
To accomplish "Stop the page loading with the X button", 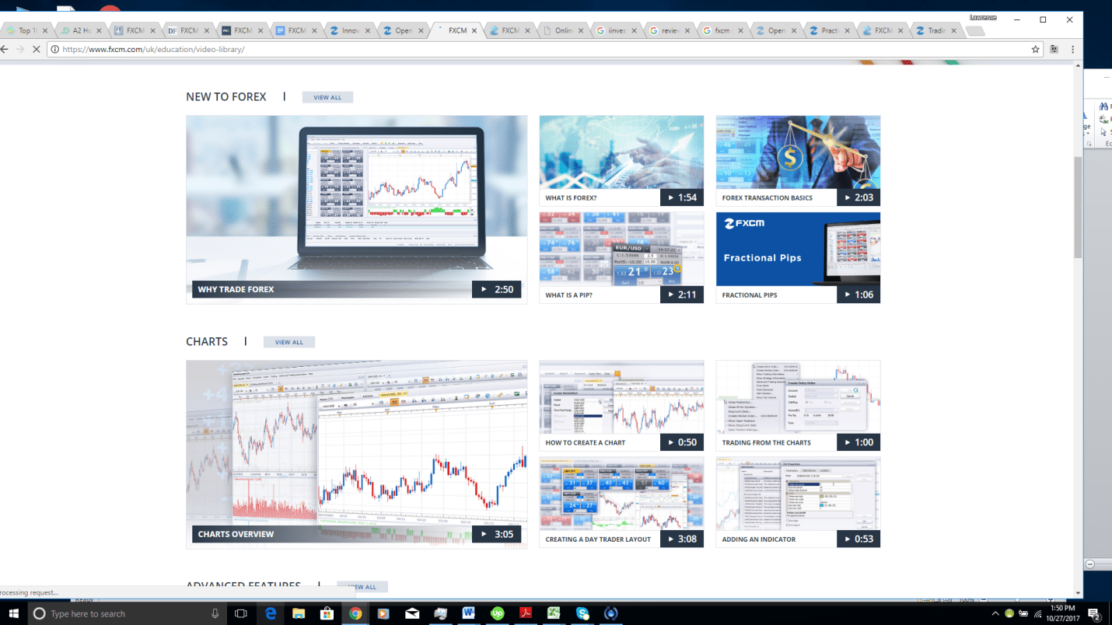I will [37, 49].
